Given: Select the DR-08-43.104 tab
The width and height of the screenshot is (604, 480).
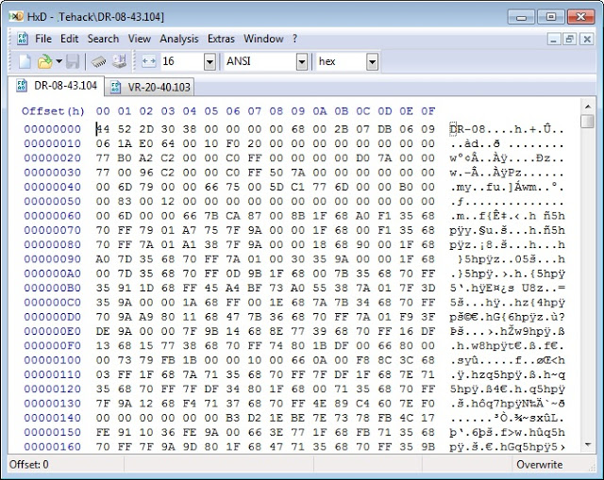Looking at the screenshot, I should point(59,87).
